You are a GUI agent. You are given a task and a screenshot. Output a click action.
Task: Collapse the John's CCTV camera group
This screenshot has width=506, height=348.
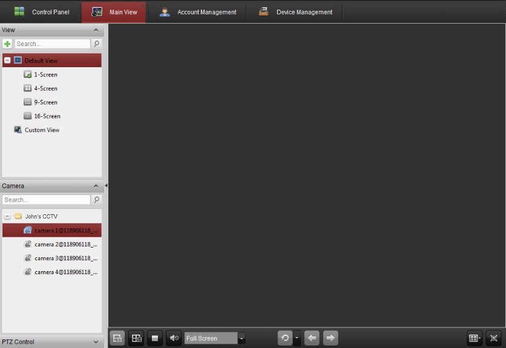click(7, 216)
